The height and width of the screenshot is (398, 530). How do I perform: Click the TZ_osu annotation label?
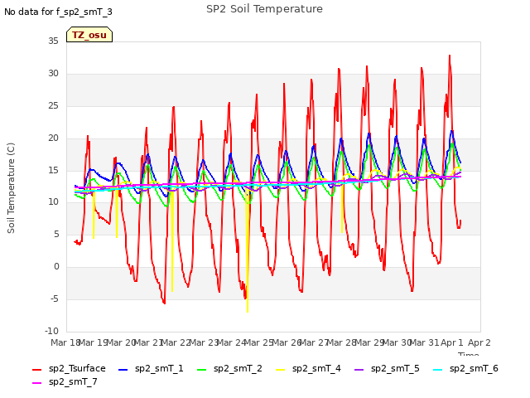click(x=89, y=35)
